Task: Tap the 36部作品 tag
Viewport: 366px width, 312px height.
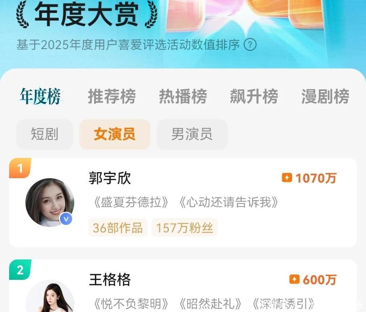Action: tap(118, 228)
